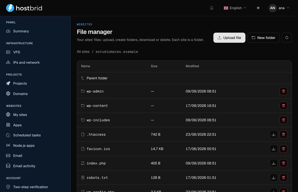This screenshot has width=298, height=192.
Task: Open the wp-content folder
Action: tap(97, 106)
